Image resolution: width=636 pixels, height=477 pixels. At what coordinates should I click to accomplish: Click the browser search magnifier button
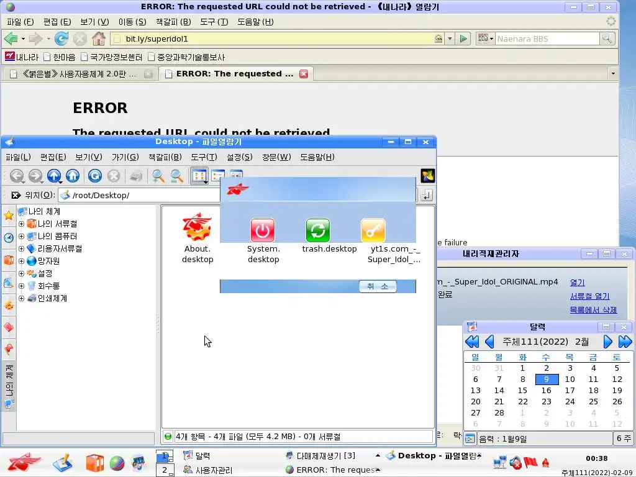click(607, 39)
